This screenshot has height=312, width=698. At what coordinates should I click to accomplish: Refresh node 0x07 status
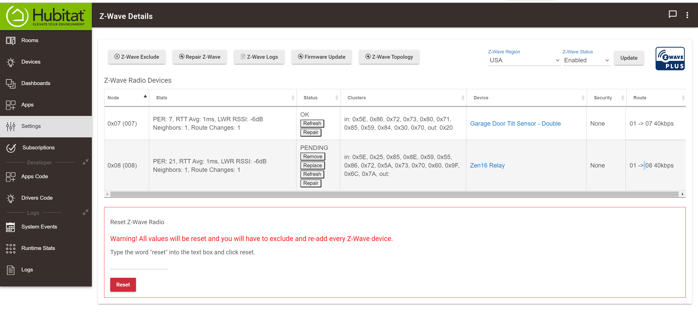tap(312, 123)
